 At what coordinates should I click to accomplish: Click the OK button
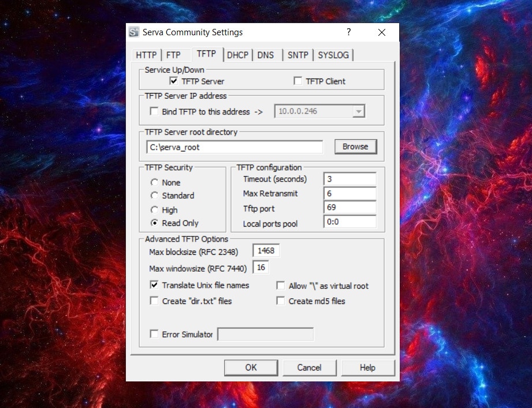click(251, 368)
